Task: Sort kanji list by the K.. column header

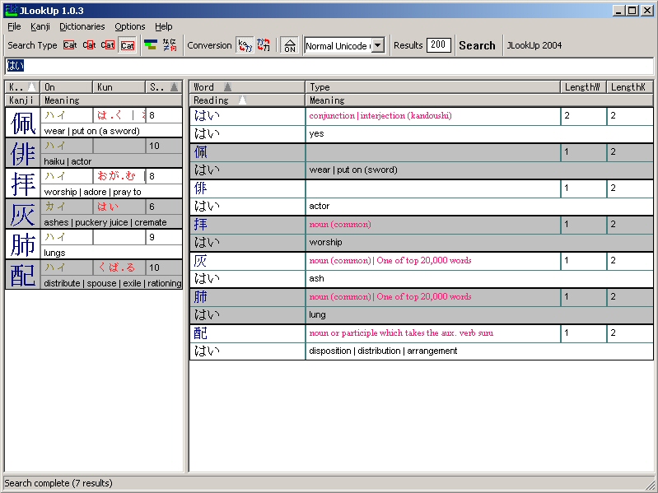Action: (x=22, y=86)
